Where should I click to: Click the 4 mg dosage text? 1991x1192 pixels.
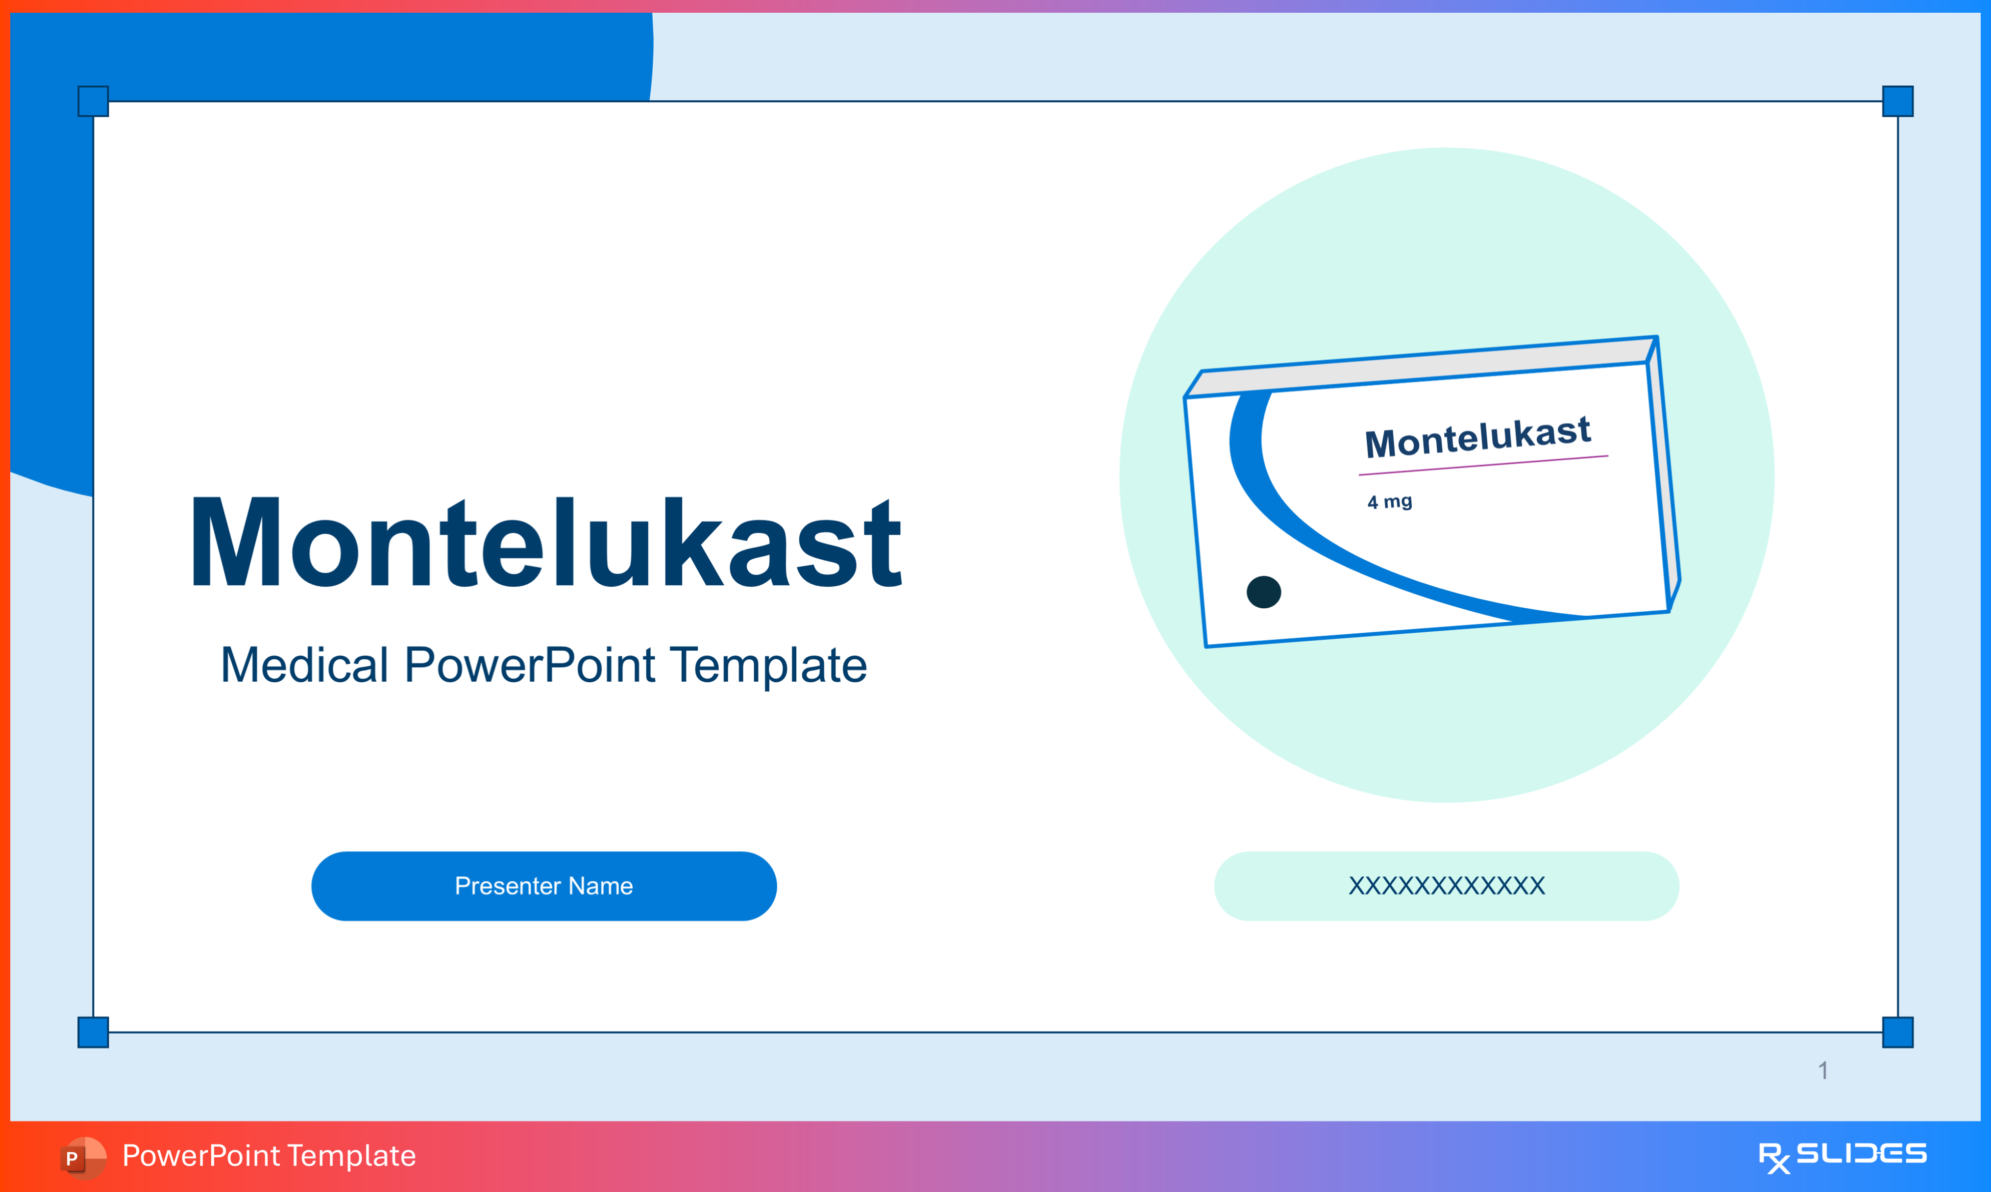coord(1389,502)
